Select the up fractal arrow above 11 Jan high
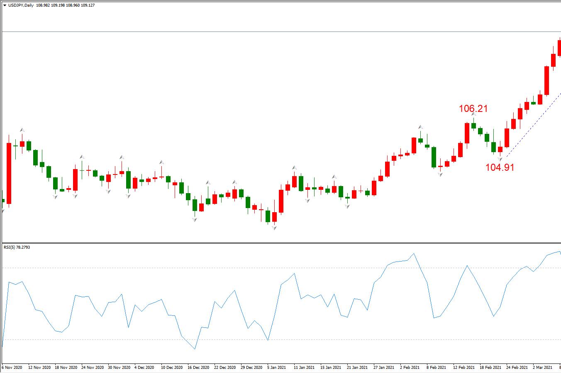Image resolution: width=561 pixels, height=373 pixels. (294, 167)
